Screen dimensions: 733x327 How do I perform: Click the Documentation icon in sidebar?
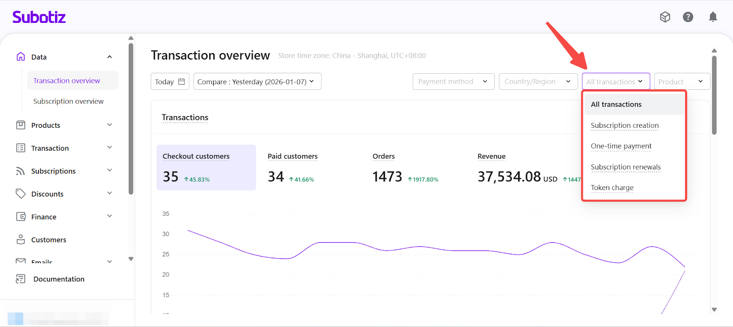21,279
